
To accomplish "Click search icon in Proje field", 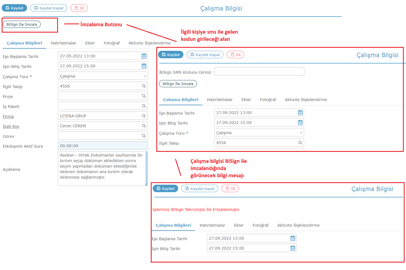I will [x=144, y=96].
